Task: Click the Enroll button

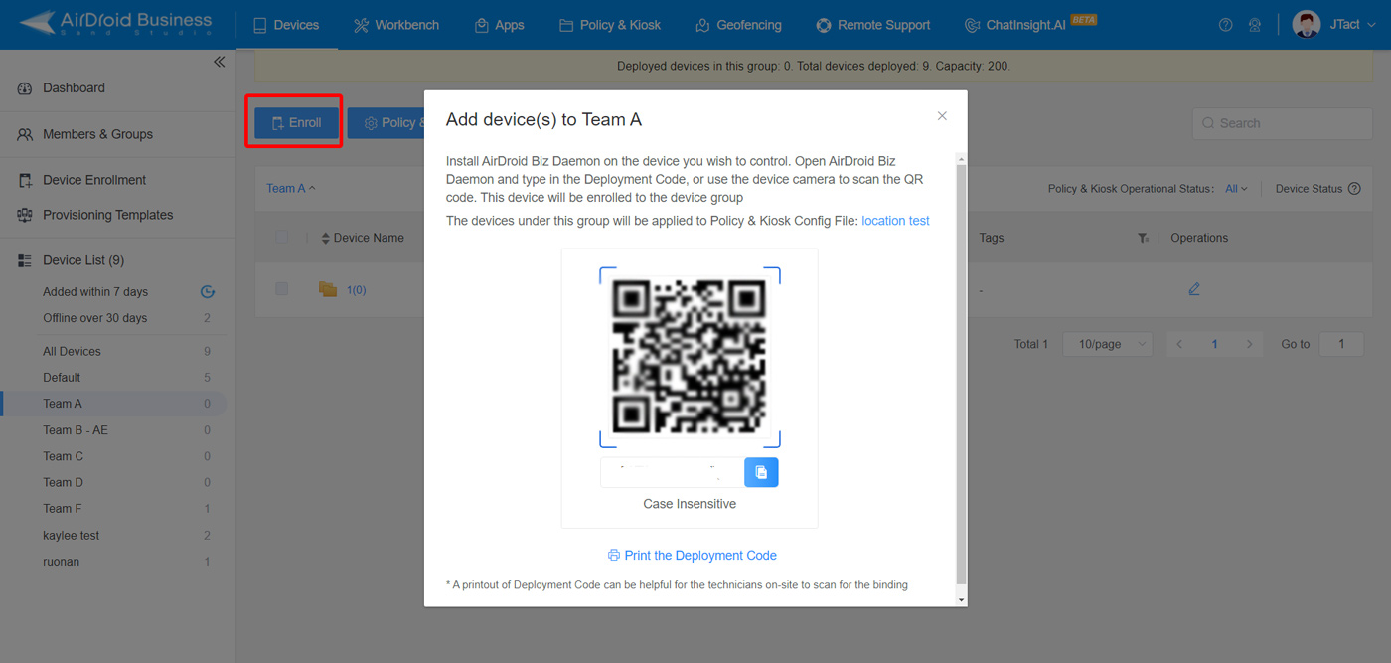Action: click(x=296, y=123)
